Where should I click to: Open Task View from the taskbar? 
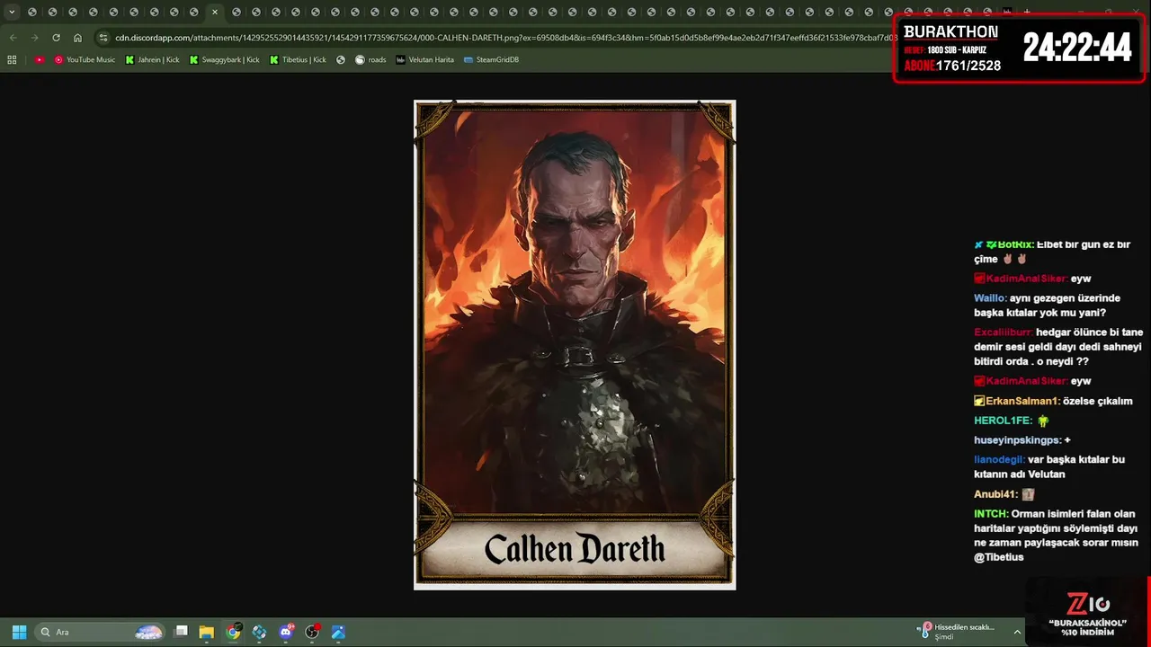click(182, 632)
